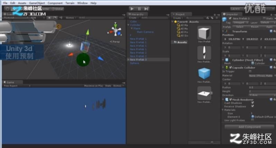Open the Assets menu

coord(22,3)
